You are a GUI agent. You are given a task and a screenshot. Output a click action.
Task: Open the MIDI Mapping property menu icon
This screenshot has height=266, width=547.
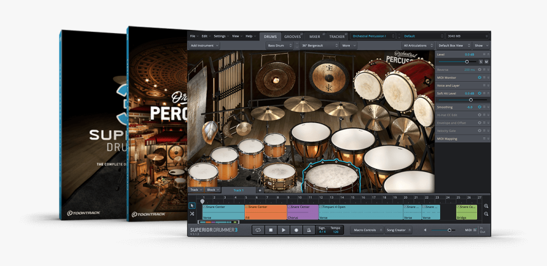pos(484,138)
